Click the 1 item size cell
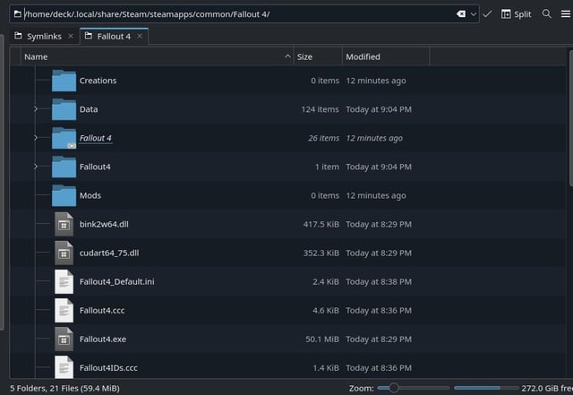573x395 pixels. (x=327, y=167)
